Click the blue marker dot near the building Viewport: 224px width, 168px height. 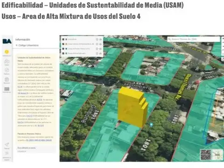[151, 125]
